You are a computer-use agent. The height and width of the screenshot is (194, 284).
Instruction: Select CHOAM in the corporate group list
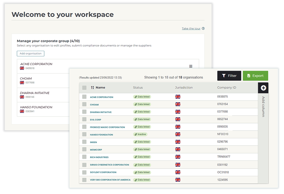(x=26, y=79)
